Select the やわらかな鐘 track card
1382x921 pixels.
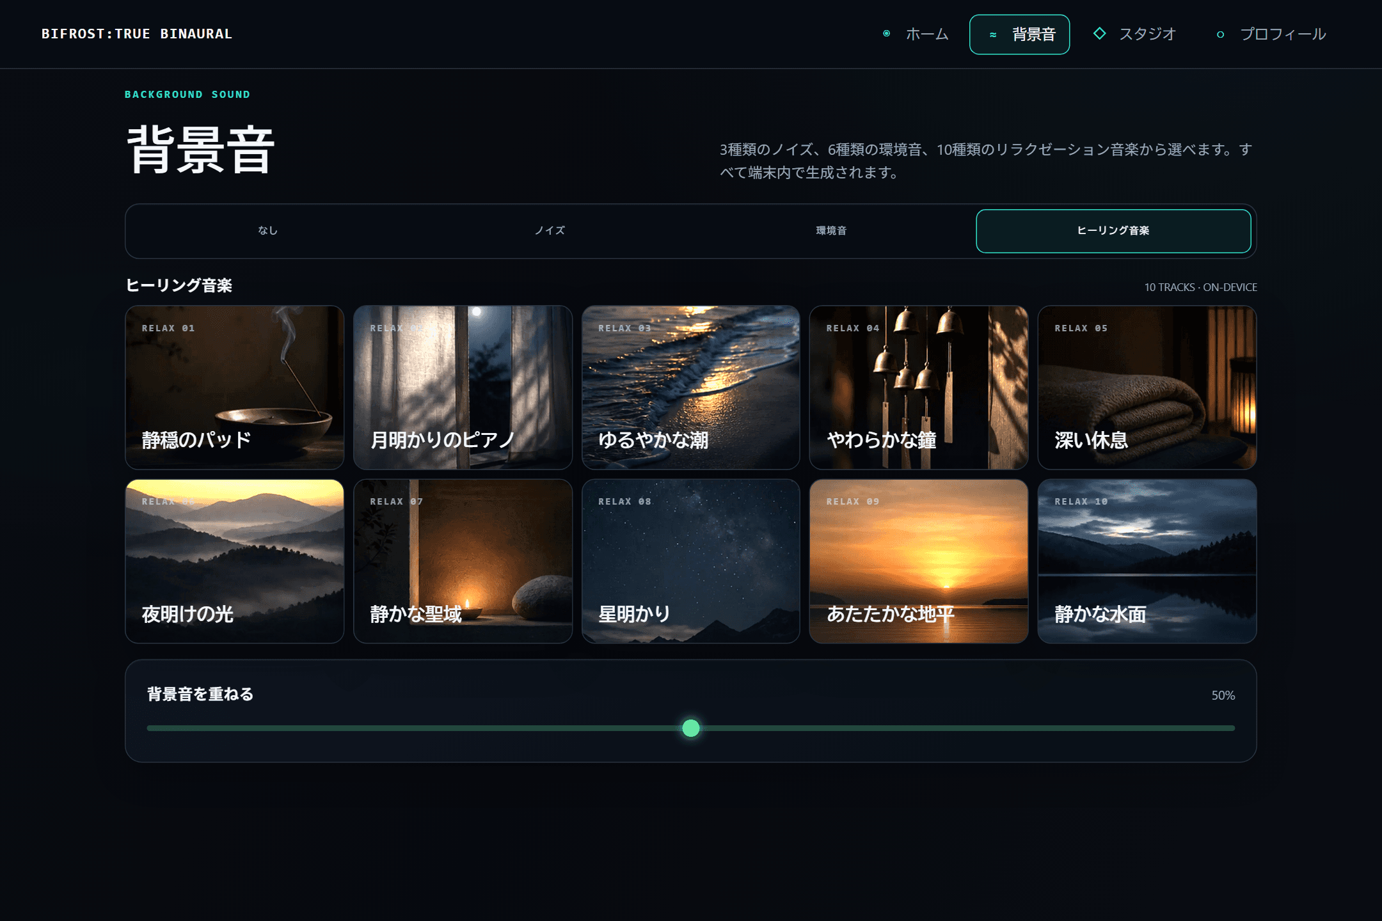pos(919,388)
